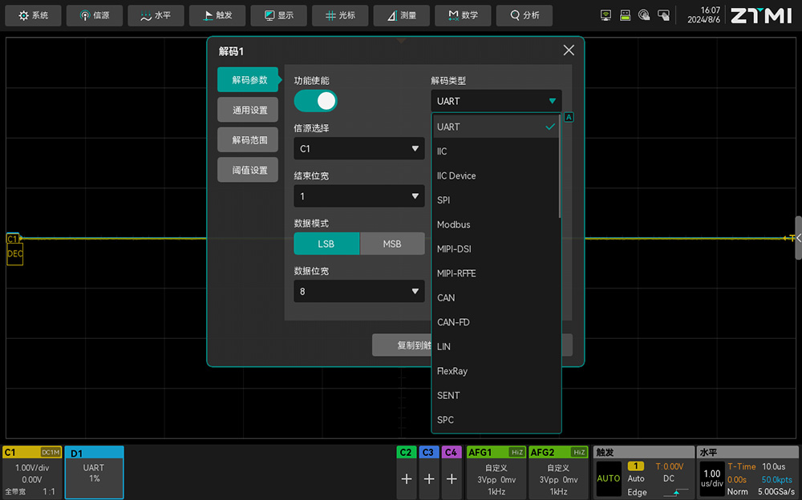
Task: Click the AUTO trigger button
Action: 609,478
